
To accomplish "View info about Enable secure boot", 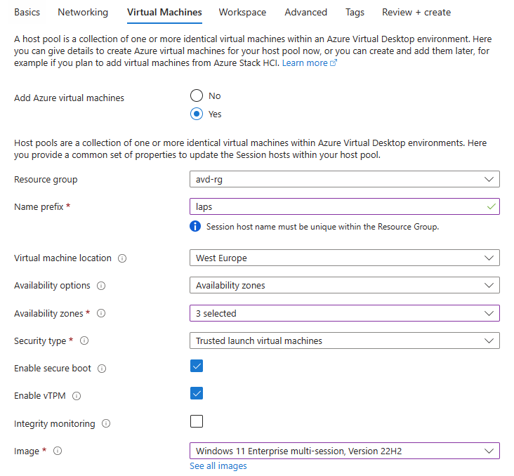I will coord(102,369).
